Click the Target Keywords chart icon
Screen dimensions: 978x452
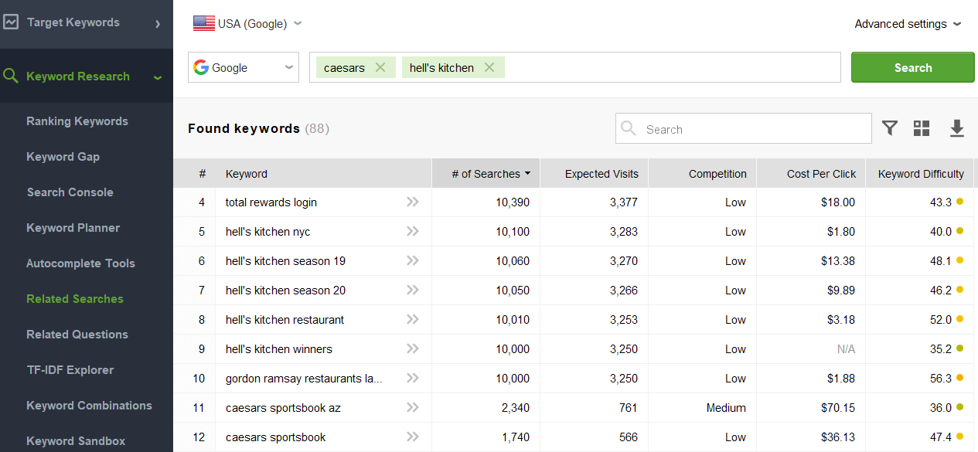coord(10,22)
